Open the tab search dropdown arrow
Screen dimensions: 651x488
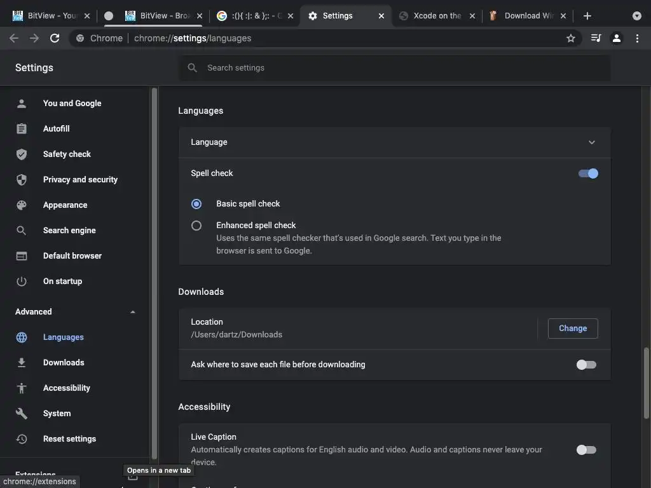pos(637,16)
